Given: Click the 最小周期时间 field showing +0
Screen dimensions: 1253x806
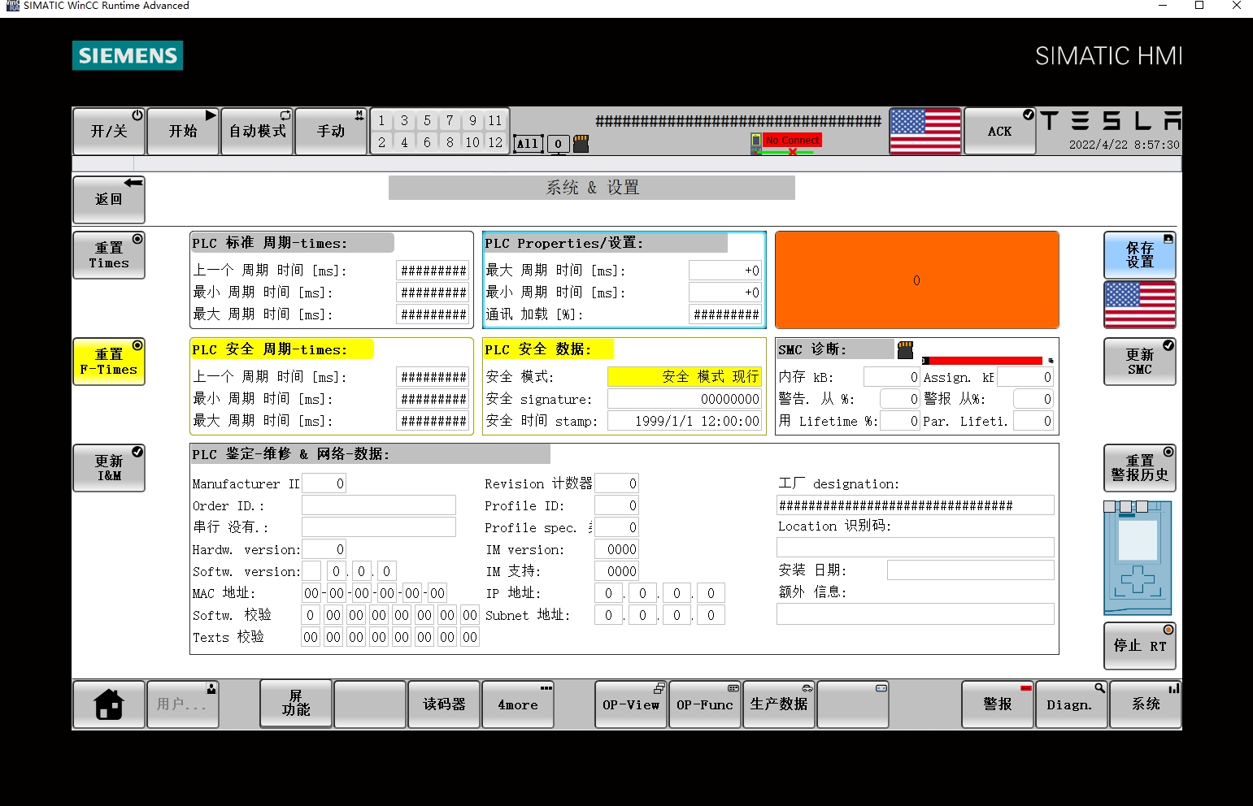Looking at the screenshot, I should pyautogui.click(x=724, y=292).
